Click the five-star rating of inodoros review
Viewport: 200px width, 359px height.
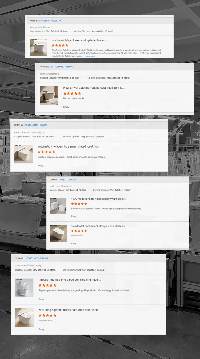pos(60,46)
